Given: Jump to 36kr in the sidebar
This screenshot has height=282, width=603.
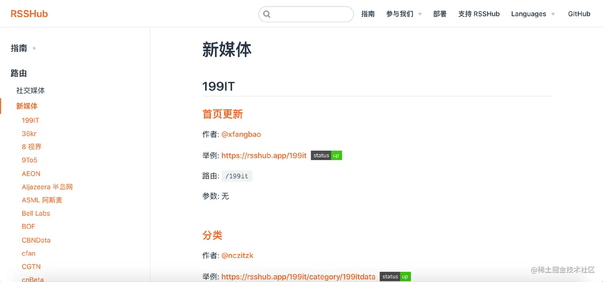Looking at the screenshot, I should (x=29, y=133).
